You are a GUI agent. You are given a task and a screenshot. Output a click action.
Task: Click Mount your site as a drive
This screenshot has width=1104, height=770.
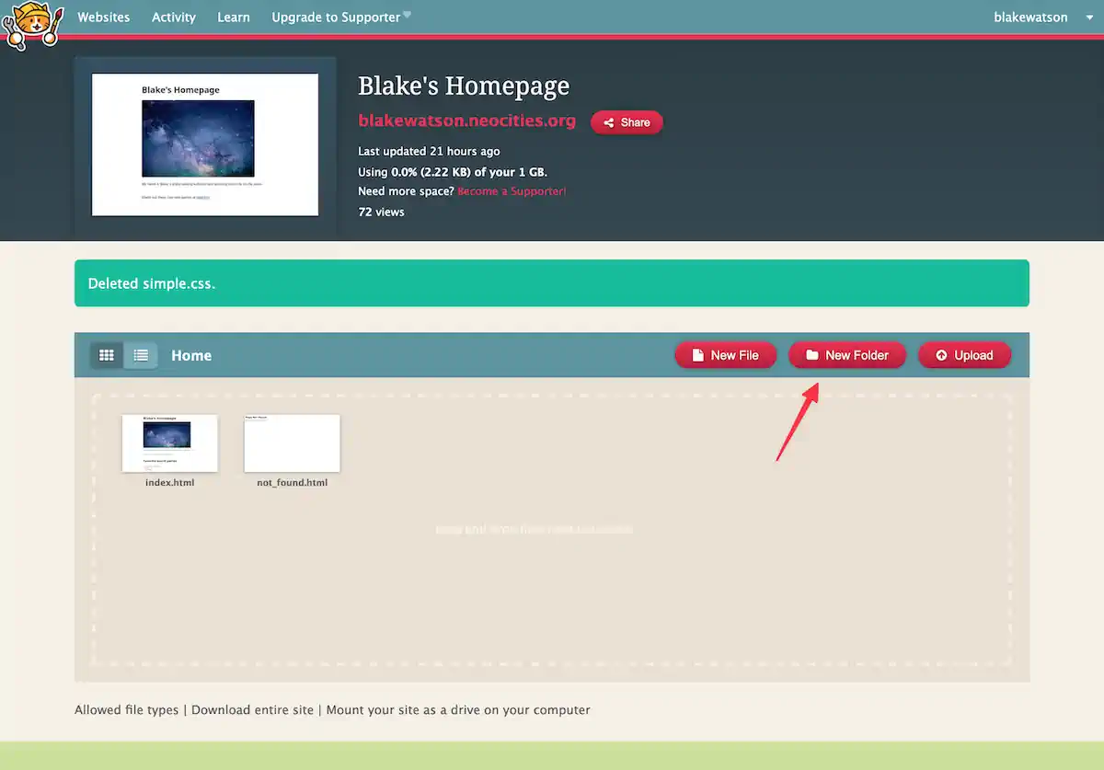point(458,709)
